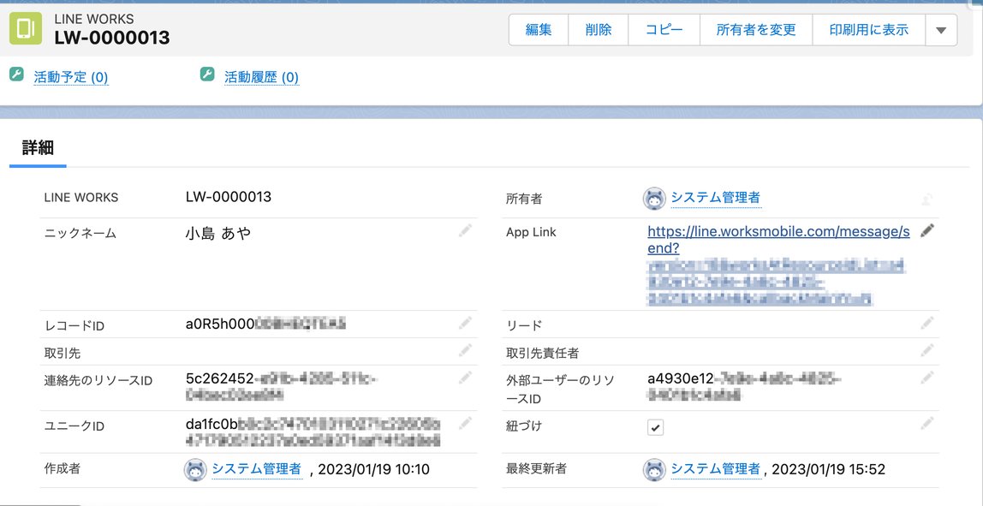Open システム管理者 link in 作成者 row

[x=256, y=469]
